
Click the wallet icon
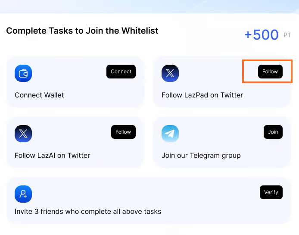pyautogui.click(x=23, y=73)
